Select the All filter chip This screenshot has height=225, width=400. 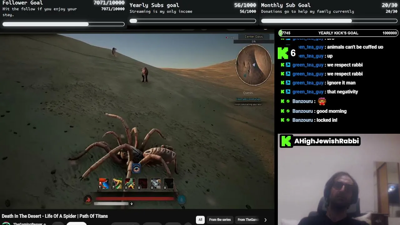coord(200,220)
